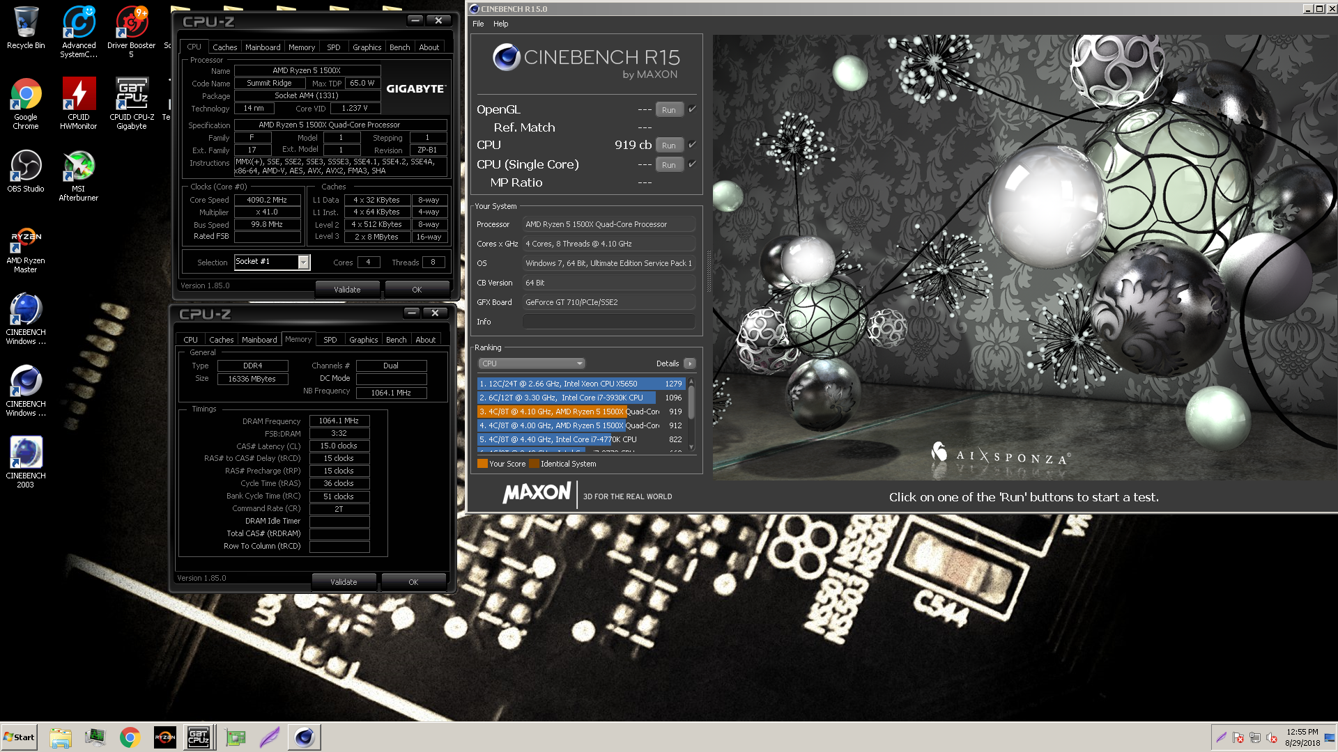
Task: Open MSI Afterburner desktop icon
Action: pyautogui.click(x=79, y=175)
